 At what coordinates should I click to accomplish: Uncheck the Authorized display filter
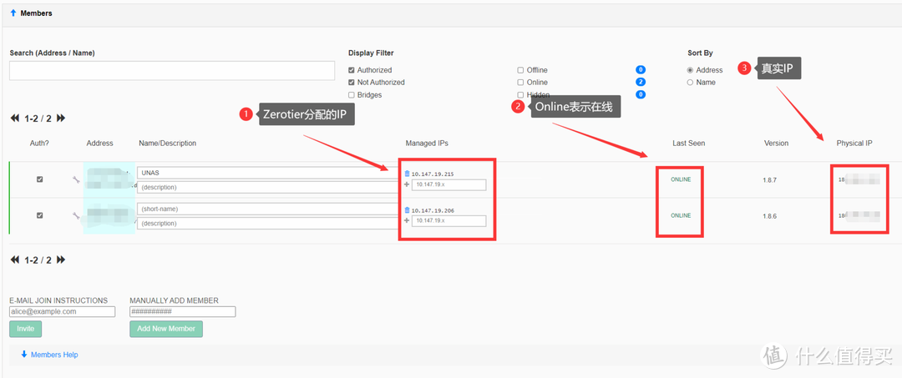[x=352, y=70]
